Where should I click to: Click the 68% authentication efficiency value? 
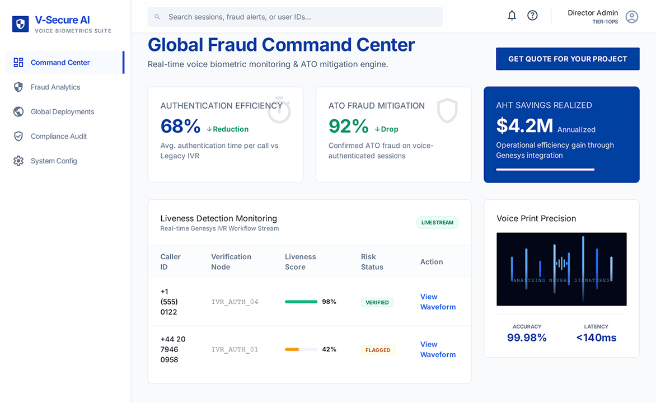point(180,126)
